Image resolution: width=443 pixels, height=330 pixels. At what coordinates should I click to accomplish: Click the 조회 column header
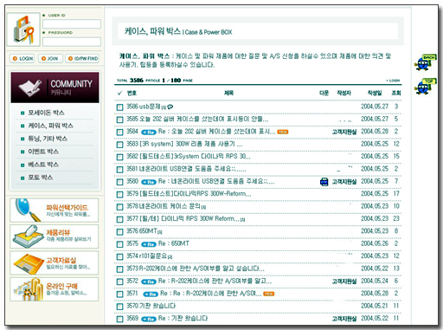[396, 93]
